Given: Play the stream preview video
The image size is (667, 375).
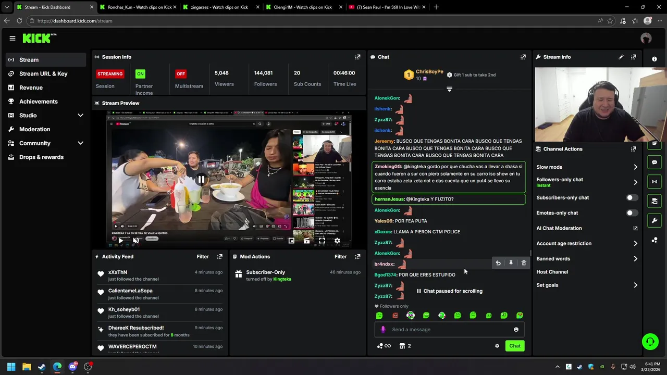Looking at the screenshot, I should [120, 241].
